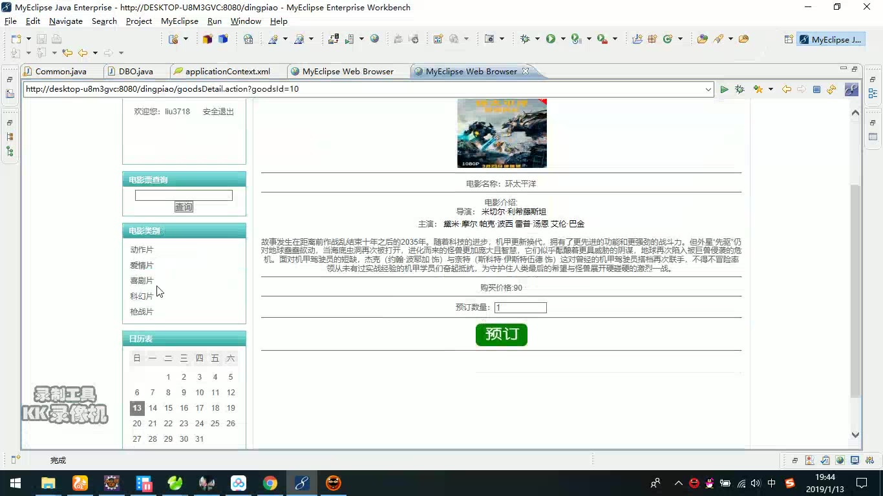Click the movie poster thumbnail
This screenshot has height=496, width=883.
pyautogui.click(x=502, y=133)
